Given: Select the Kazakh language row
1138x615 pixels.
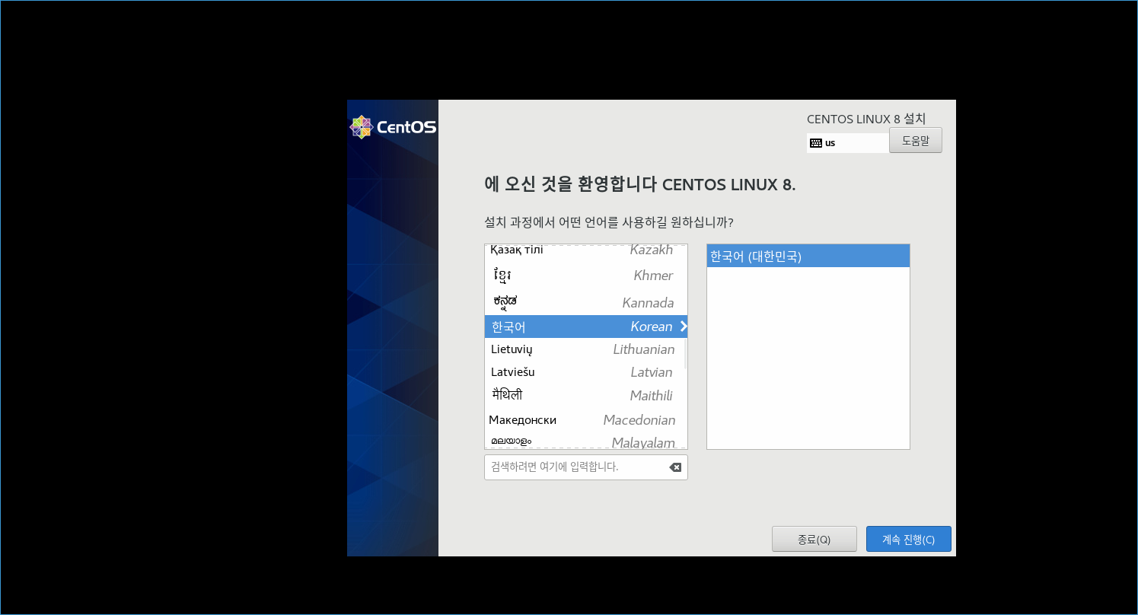Looking at the screenshot, I should [x=586, y=252].
